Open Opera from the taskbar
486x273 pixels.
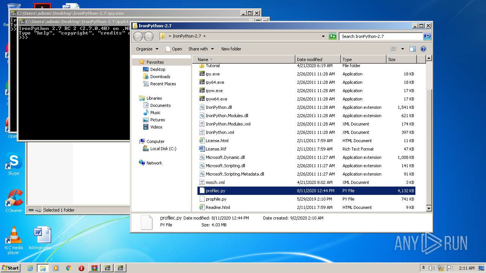point(81,268)
